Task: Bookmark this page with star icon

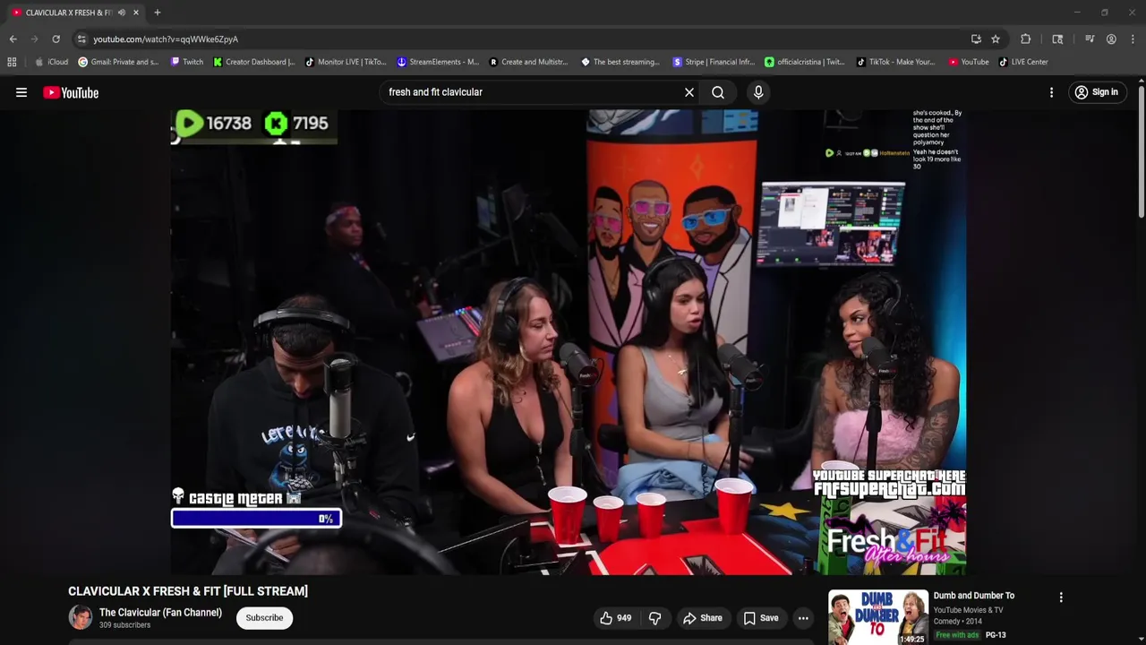Action: [x=995, y=39]
